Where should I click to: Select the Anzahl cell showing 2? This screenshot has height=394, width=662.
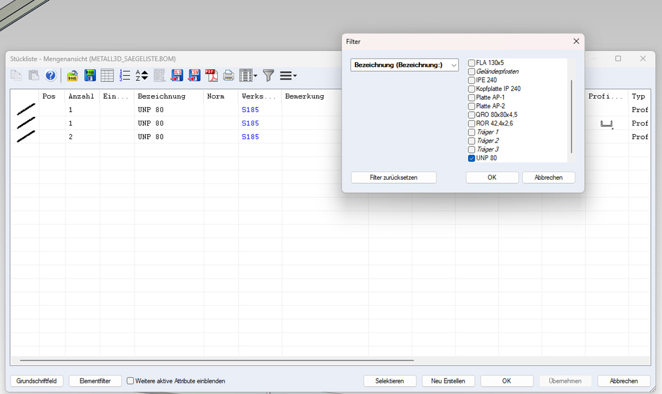click(x=82, y=137)
